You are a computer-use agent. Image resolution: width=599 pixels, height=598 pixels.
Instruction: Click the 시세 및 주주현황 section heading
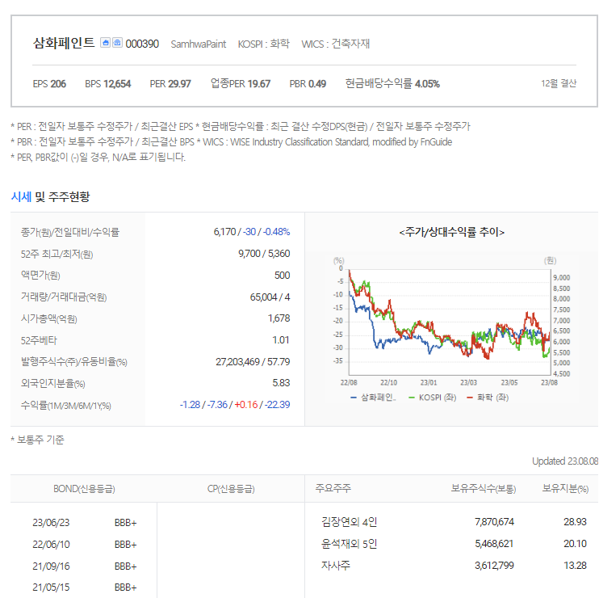coord(50,197)
